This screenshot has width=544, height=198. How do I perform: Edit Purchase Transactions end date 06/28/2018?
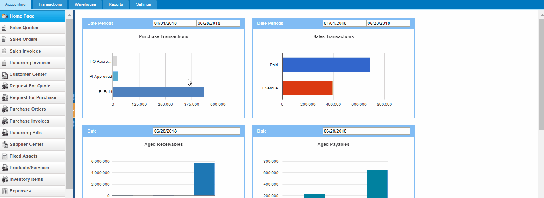tap(218, 23)
